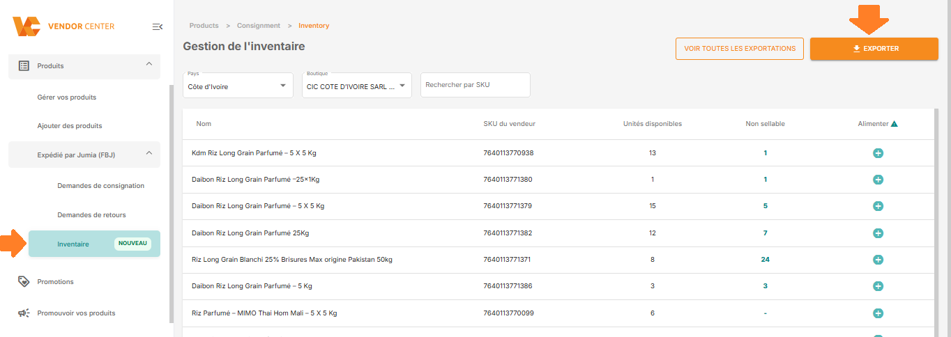Click the Unités disponibles column header
The height and width of the screenshot is (337, 951).
click(653, 124)
